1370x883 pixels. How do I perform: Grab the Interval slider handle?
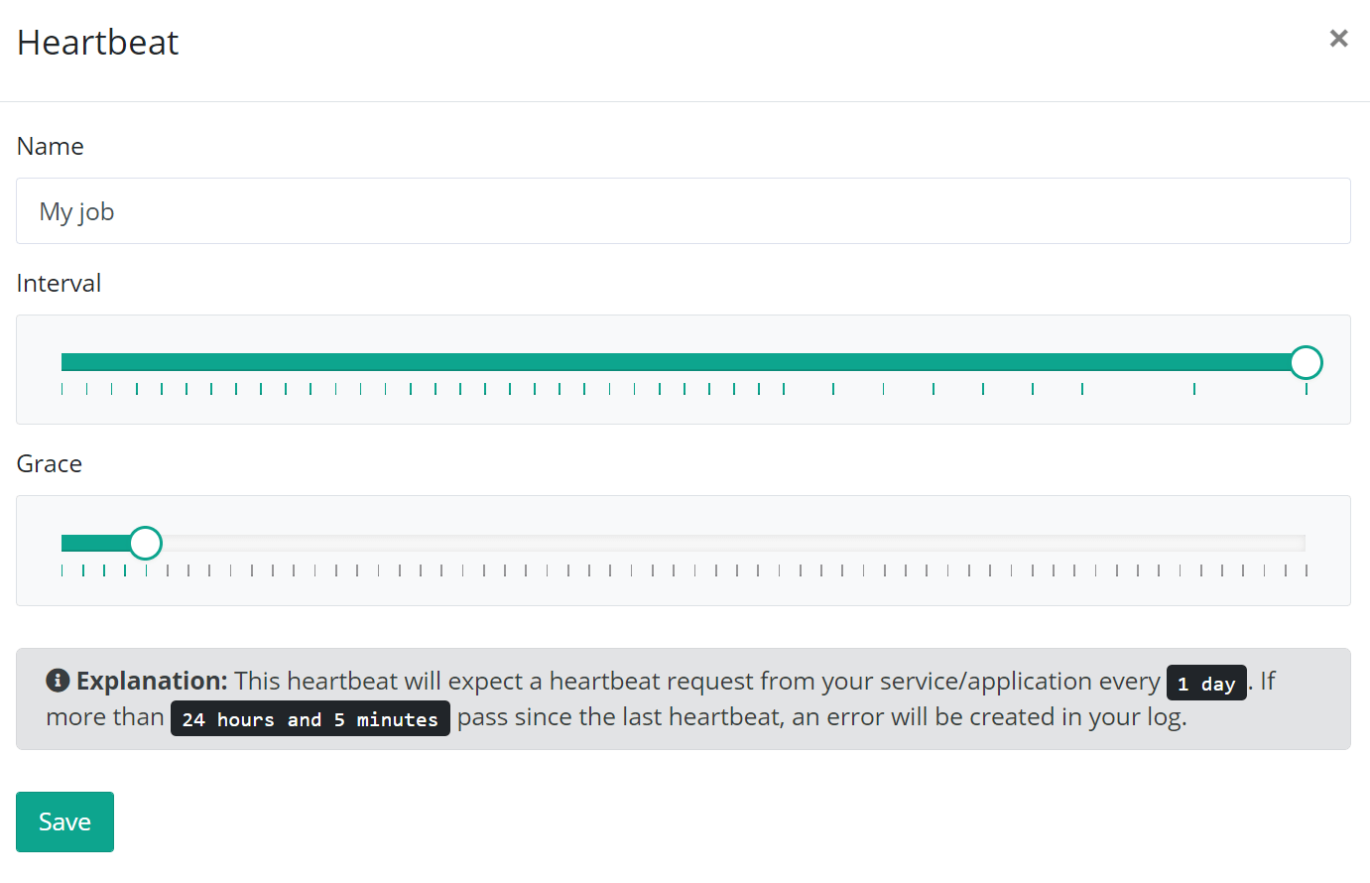(x=1307, y=362)
